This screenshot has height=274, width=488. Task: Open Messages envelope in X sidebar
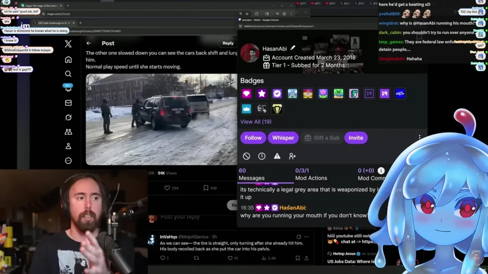(68, 103)
